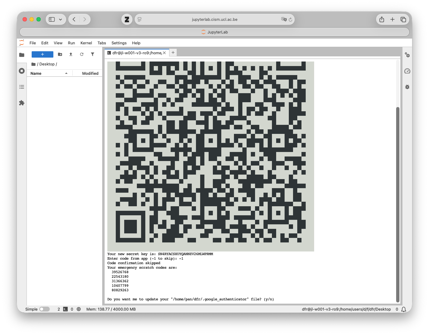429x335 pixels.
Task: Open notifications bell in status bar
Action: pos(404,309)
